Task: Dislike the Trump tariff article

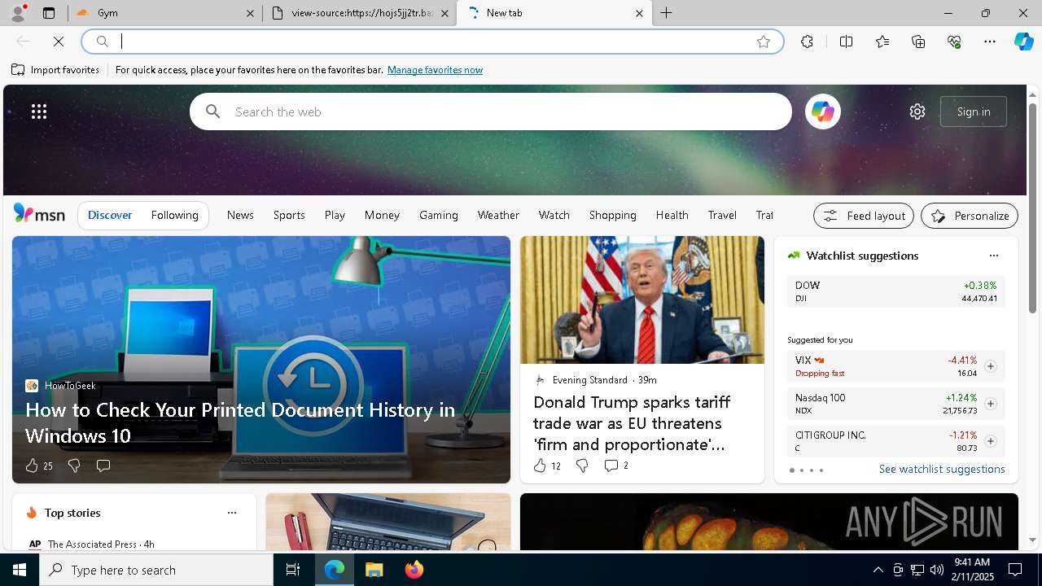Action: 582,466
